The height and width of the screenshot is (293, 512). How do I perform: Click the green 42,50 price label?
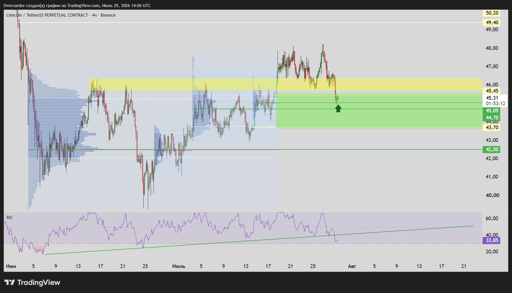tap(491, 149)
